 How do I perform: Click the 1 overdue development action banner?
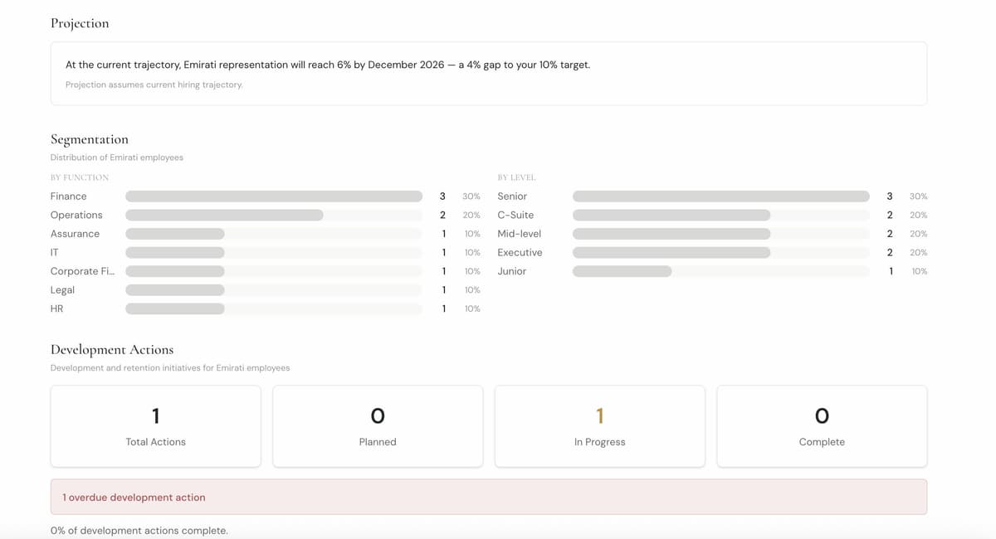[x=489, y=497]
